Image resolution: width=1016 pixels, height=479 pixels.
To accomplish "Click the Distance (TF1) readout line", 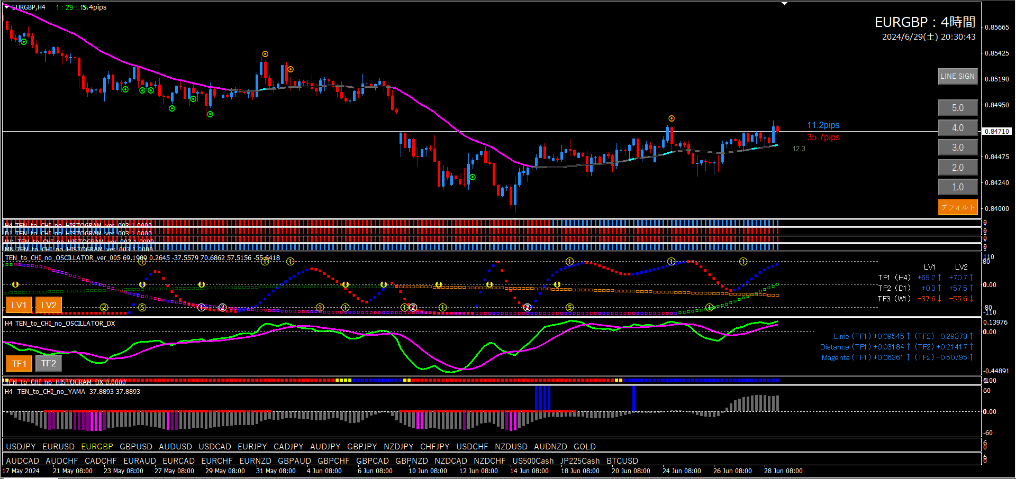I will click(897, 347).
